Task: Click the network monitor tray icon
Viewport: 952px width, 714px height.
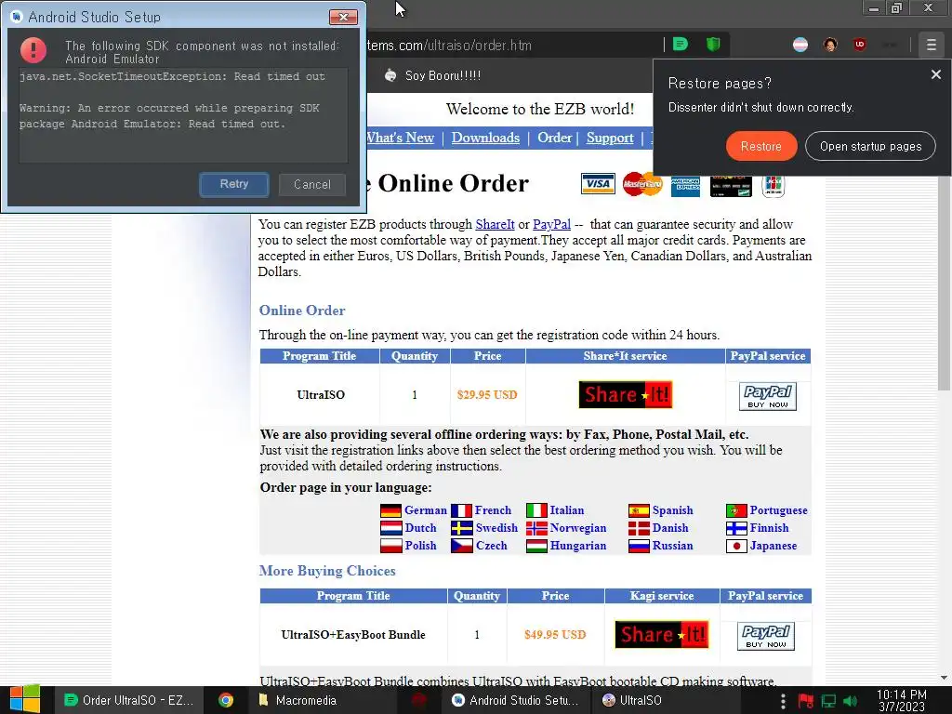Action: [x=828, y=701]
